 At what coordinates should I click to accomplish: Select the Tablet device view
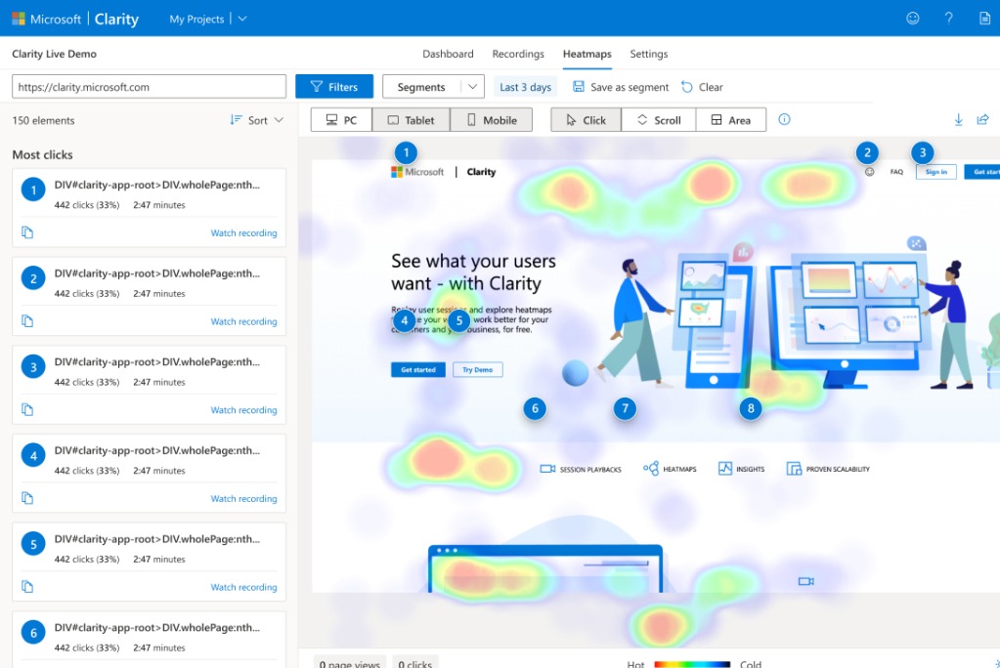coord(411,120)
